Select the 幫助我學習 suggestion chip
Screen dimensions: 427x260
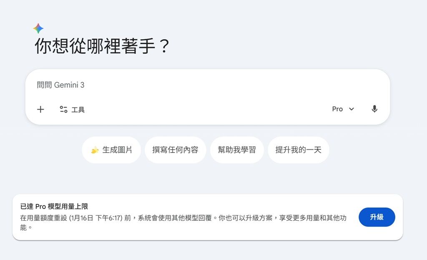point(237,150)
